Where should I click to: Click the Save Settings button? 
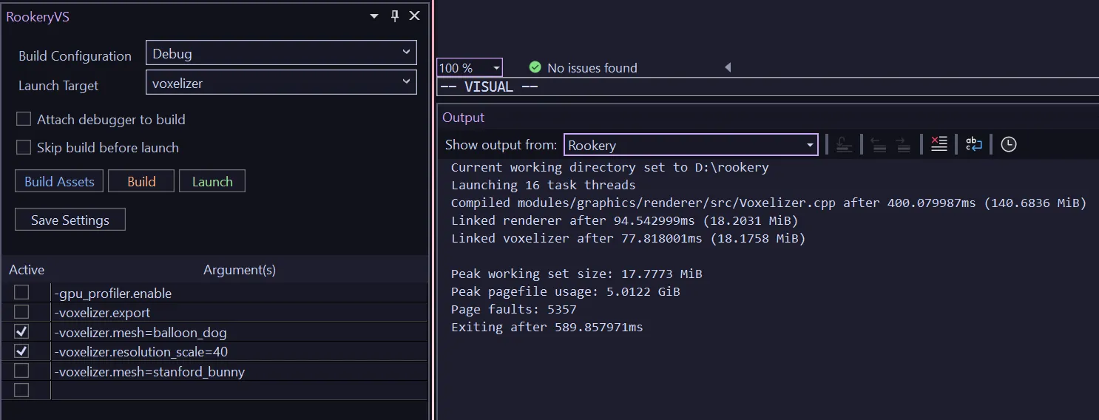[70, 220]
